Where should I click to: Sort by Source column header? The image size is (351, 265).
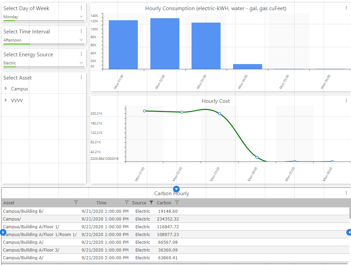click(139, 203)
